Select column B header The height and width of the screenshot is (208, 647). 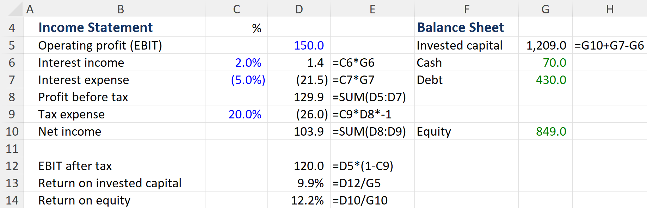[121, 9]
